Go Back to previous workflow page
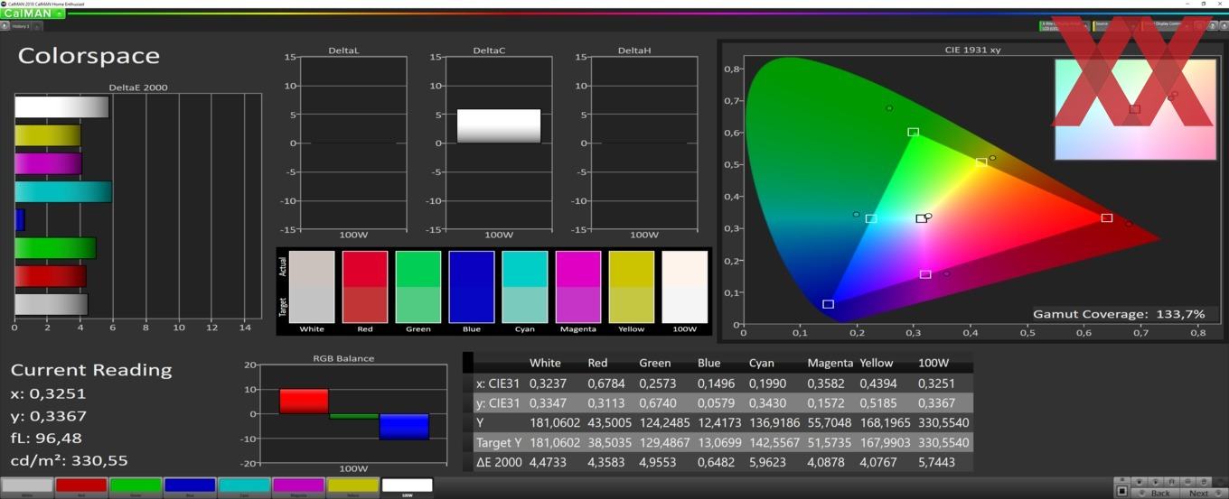Image resolution: width=1229 pixels, height=499 pixels. pyautogui.click(x=1154, y=493)
